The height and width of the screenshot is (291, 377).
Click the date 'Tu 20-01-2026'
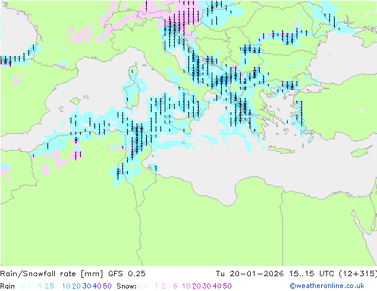[250, 274]
